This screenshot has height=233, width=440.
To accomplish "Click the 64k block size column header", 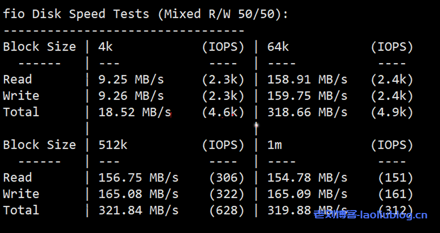I will [278, 47].
